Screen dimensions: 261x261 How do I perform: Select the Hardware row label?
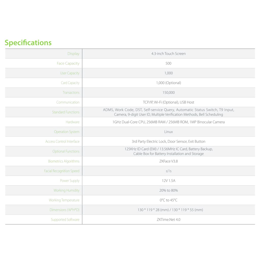point(73,122)
